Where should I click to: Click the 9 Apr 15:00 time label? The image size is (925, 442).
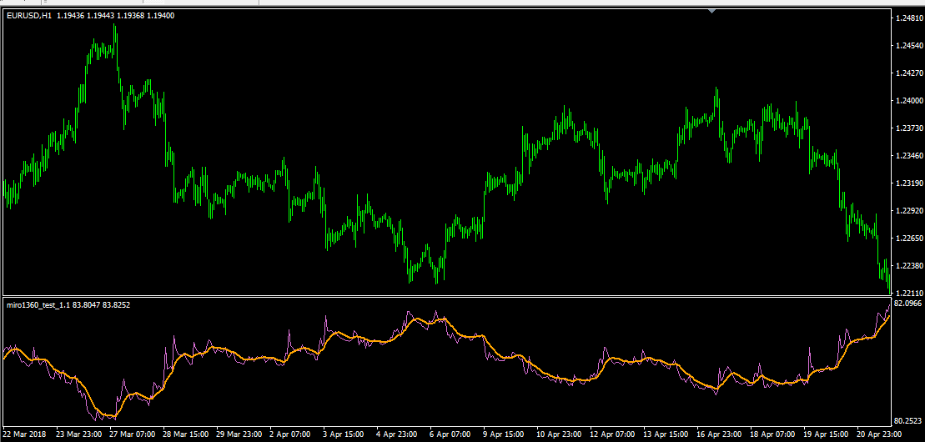point(504,434)
